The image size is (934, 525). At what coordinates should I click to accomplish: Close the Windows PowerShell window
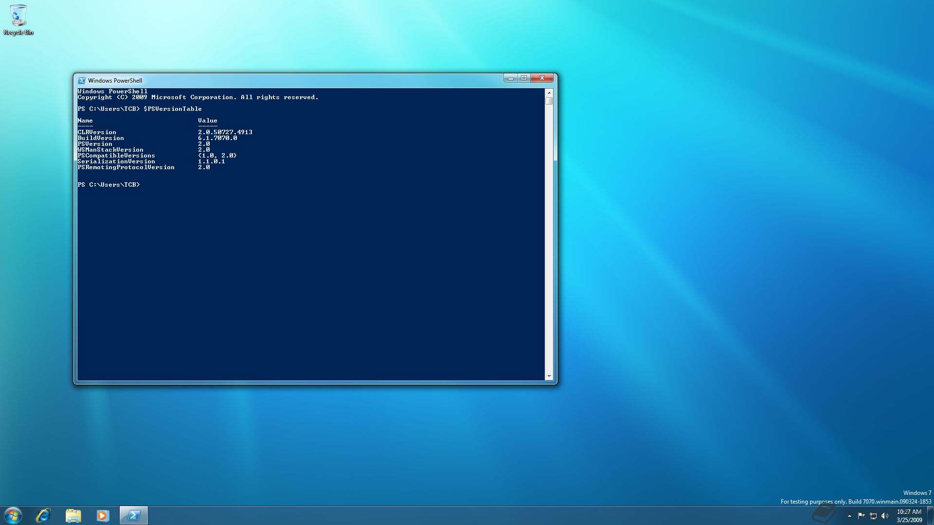(542, 78)
